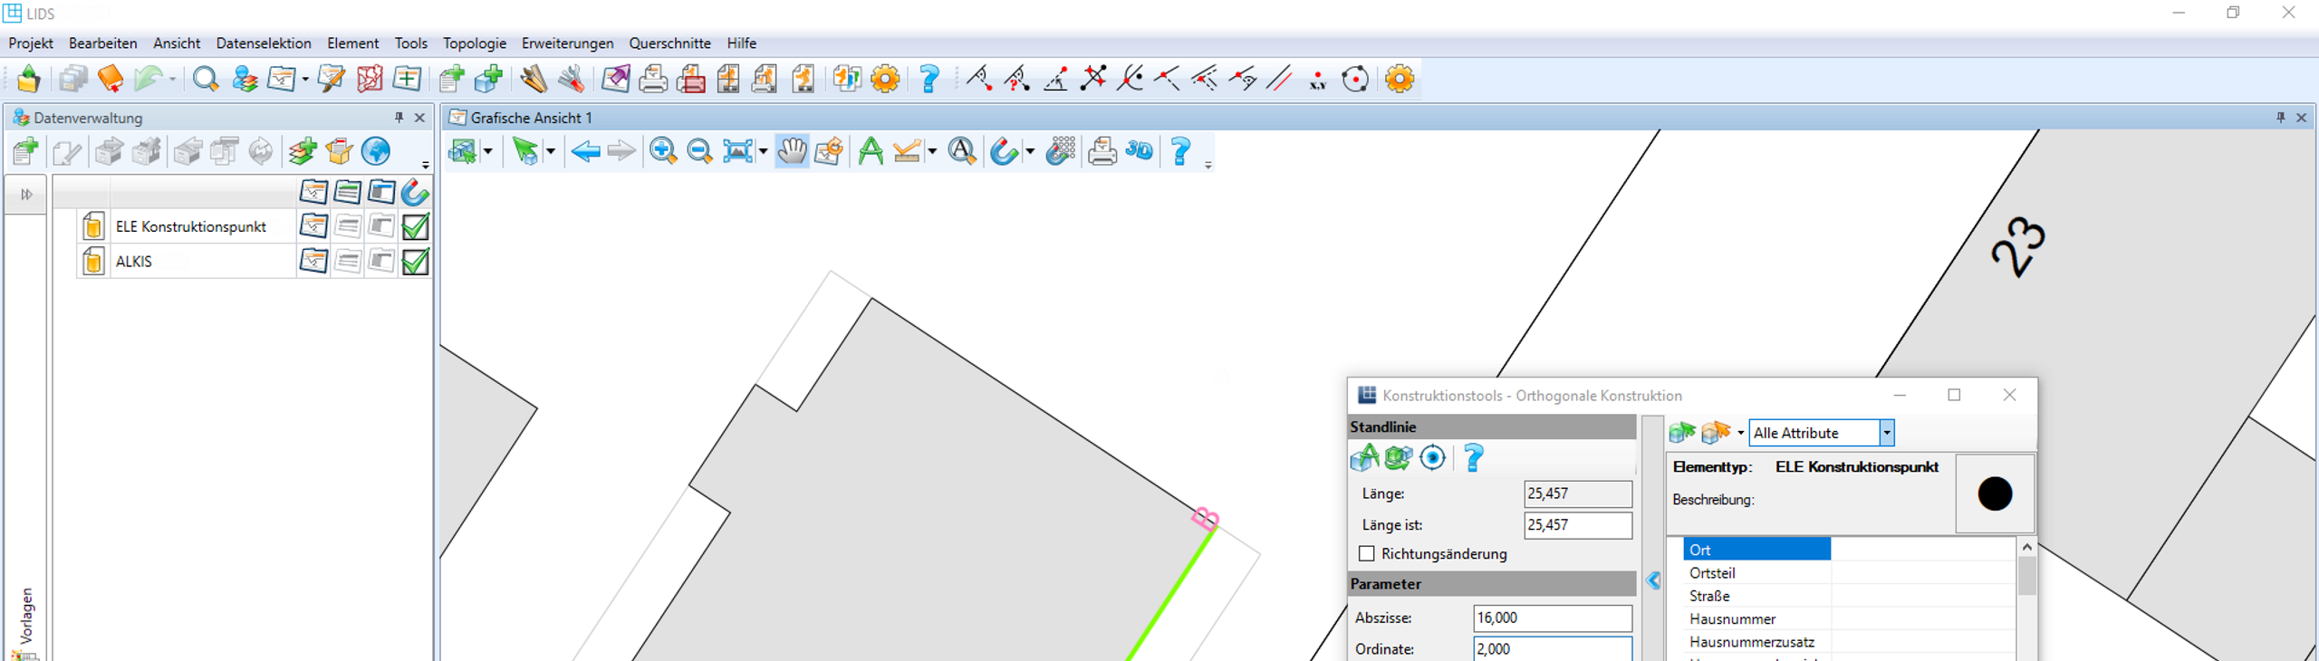The width and height of the screenshot is (2319, 661).
Task: Click the crossed wrench tools icon
Action: coord(571,80)
